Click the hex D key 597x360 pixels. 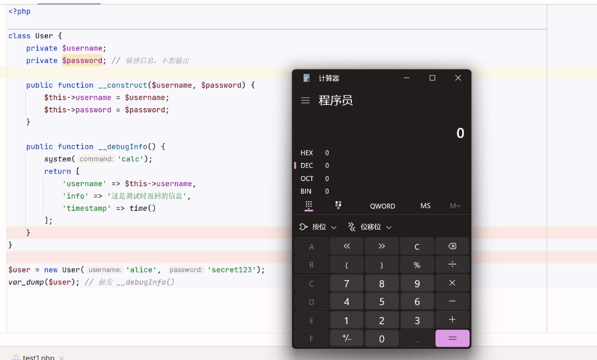(x=311, y=301)
